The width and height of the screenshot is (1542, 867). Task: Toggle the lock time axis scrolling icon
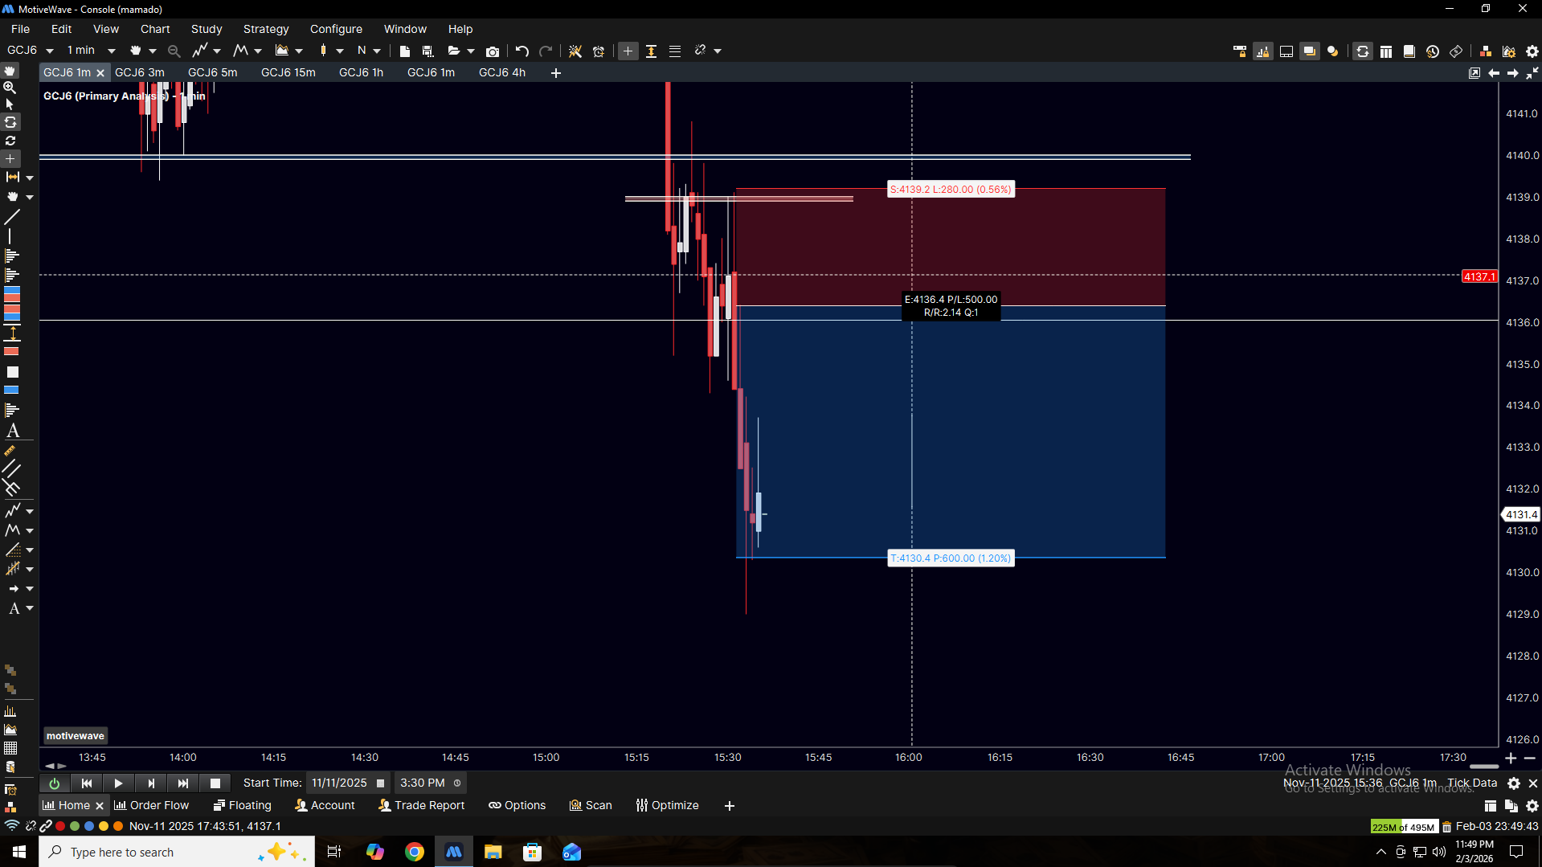[x=1240, y=51]
